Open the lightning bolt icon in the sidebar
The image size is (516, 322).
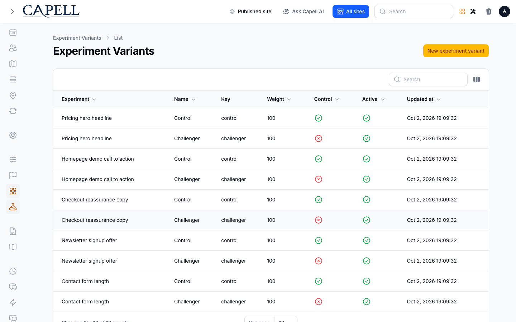[13, 303]
